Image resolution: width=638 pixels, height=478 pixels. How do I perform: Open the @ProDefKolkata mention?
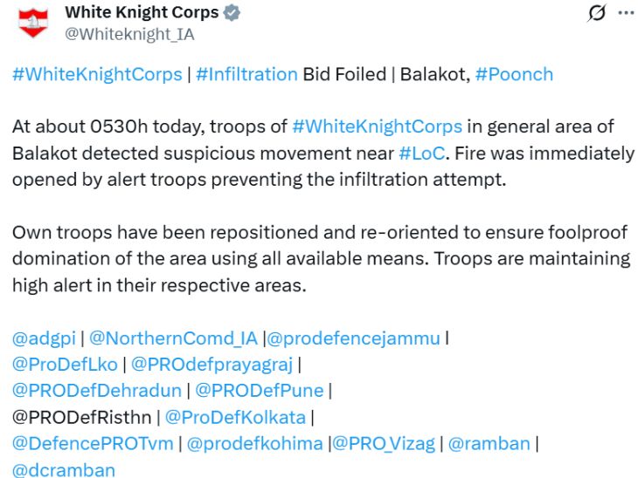[x=235, y=417]
